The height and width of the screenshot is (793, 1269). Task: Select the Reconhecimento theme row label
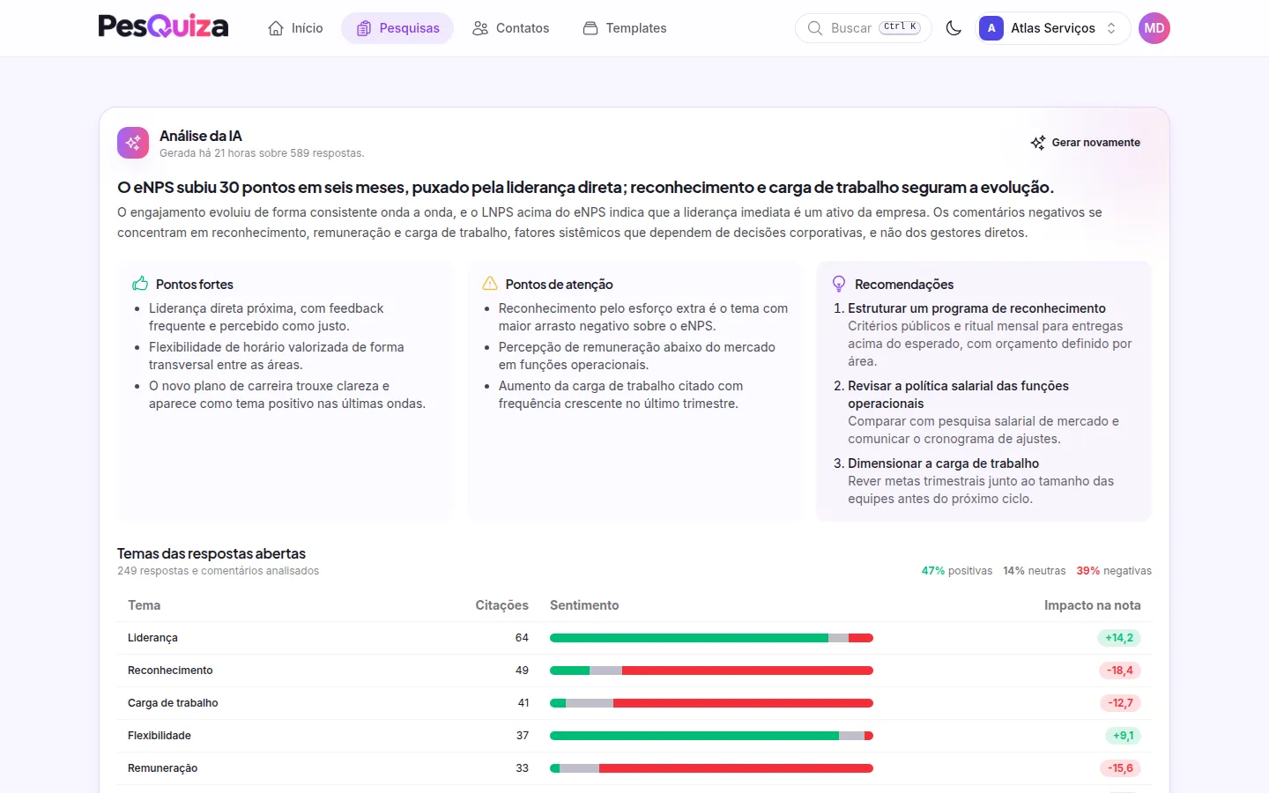tap(170, 671)
